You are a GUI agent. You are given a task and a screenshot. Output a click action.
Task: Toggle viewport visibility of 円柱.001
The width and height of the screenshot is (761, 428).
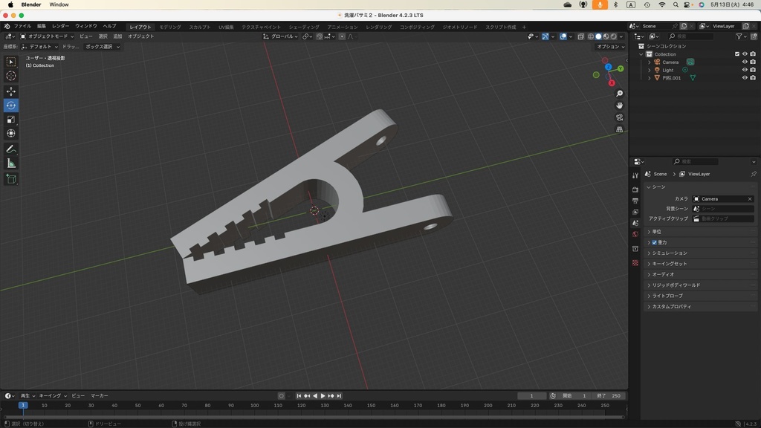(745, 78)
